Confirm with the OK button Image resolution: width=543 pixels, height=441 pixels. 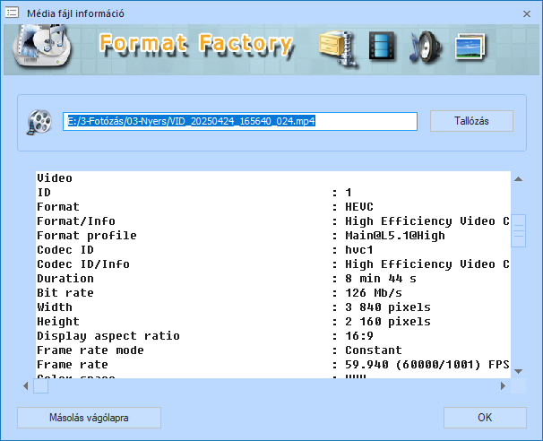[485, 418]
